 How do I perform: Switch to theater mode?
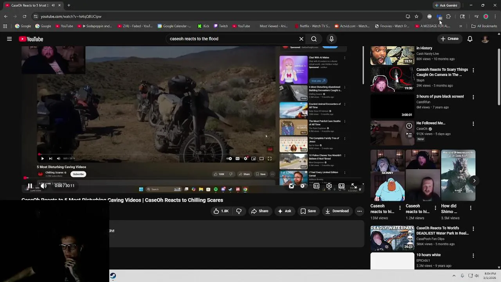pyautogui.click(x=341, y=186)
